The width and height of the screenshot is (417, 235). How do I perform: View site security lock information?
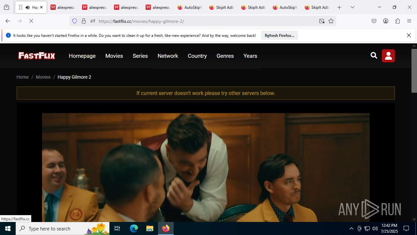click(x=84, y=21)
